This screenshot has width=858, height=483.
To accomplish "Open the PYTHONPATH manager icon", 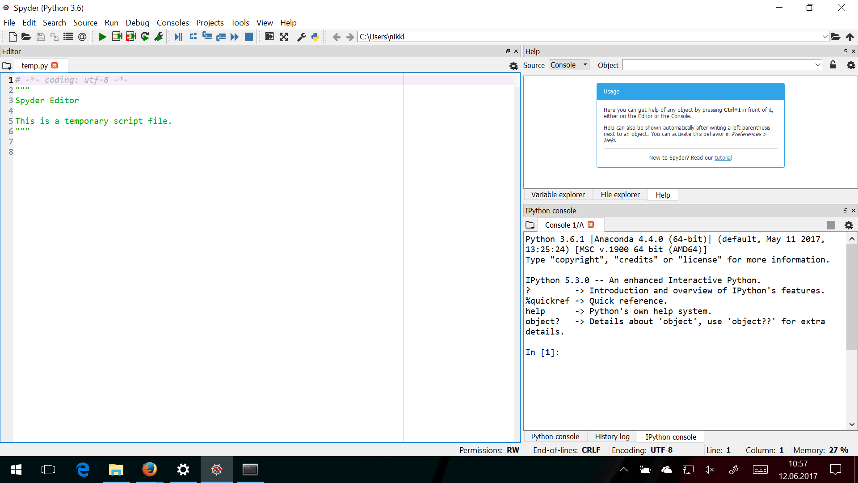I will click(315, 37).
